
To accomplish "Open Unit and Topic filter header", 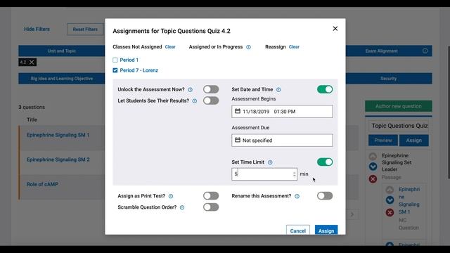I will pos(62,51).
